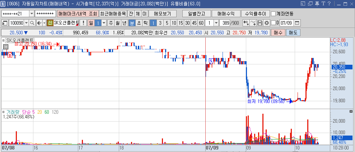This screenshot has height=152, width=355.
Task: Add candlestick chart indicator icon
Action: pyautogui.click(x=246, y=23)
